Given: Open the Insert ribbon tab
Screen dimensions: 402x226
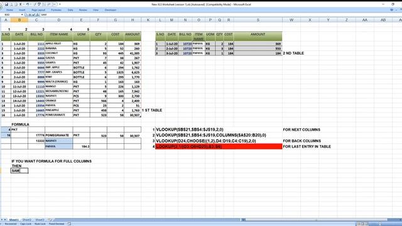Looking at the screenshot, I should (22, 10).
